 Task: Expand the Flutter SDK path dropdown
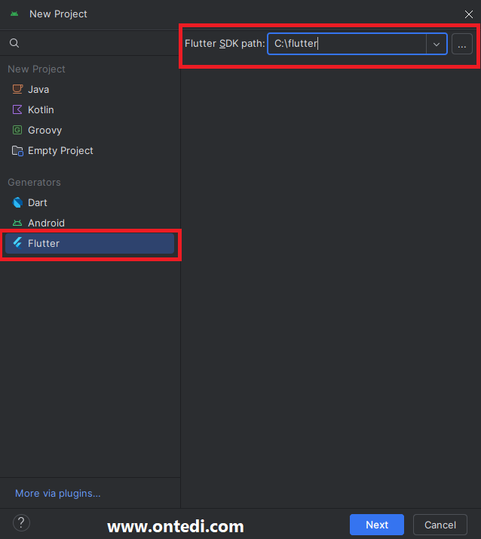(x=437, y=44)
